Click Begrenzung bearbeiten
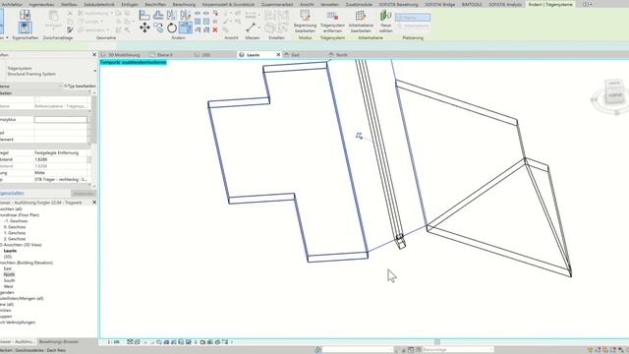This screenshot has height=354, width=629. [305, 22]
